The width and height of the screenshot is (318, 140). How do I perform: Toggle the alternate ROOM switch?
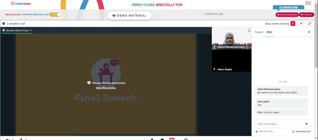tap(55, 15)
